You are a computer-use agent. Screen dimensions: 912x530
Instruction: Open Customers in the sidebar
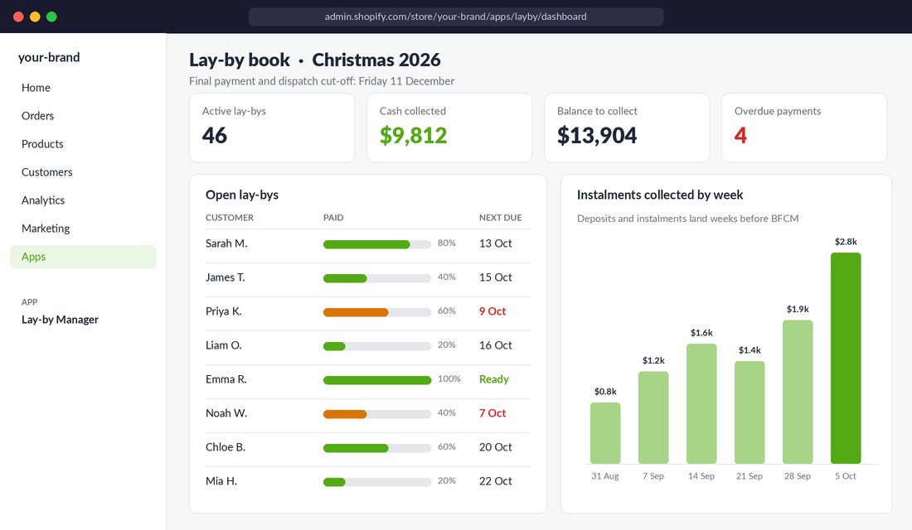coord(47,172)
